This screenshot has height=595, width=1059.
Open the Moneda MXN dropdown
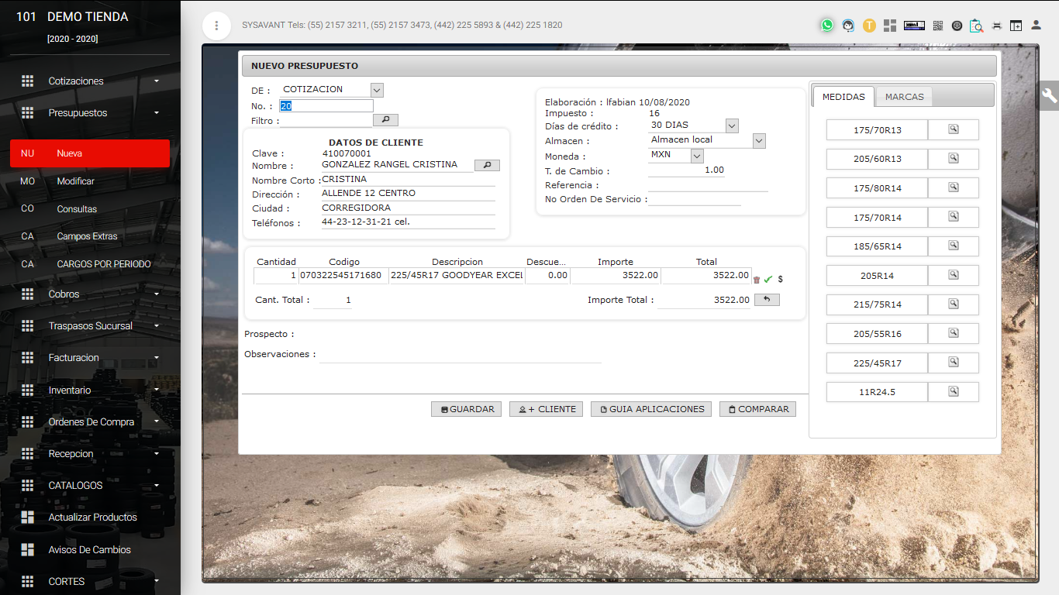[696, 156]
